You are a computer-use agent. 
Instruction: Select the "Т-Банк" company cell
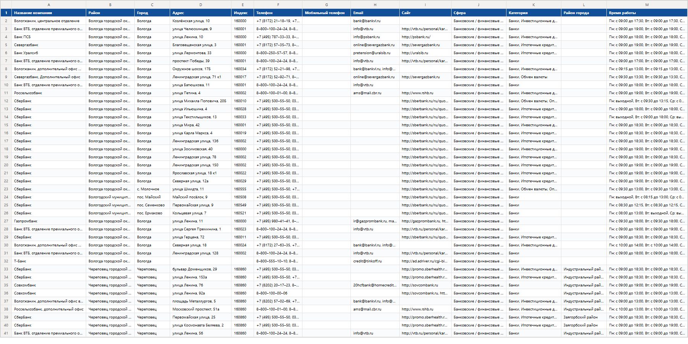pos(49,261)
